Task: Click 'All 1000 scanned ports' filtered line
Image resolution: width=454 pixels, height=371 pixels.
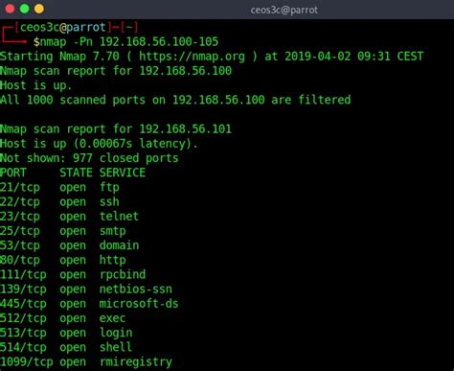Action: click(175, 100)
